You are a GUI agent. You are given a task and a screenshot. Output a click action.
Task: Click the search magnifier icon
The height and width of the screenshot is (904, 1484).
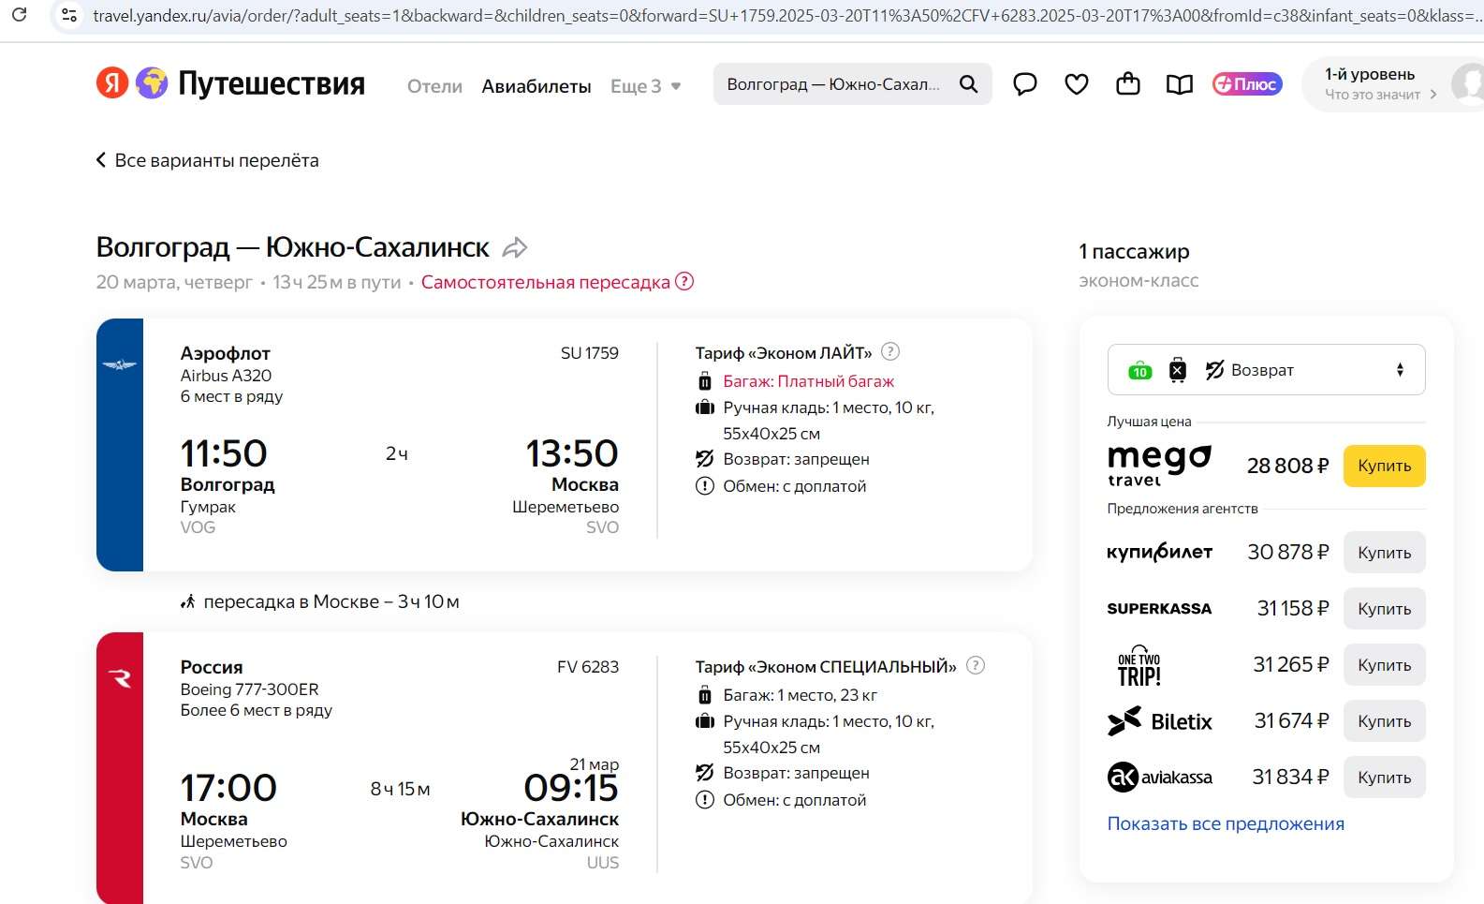click(x=968, y=84)
